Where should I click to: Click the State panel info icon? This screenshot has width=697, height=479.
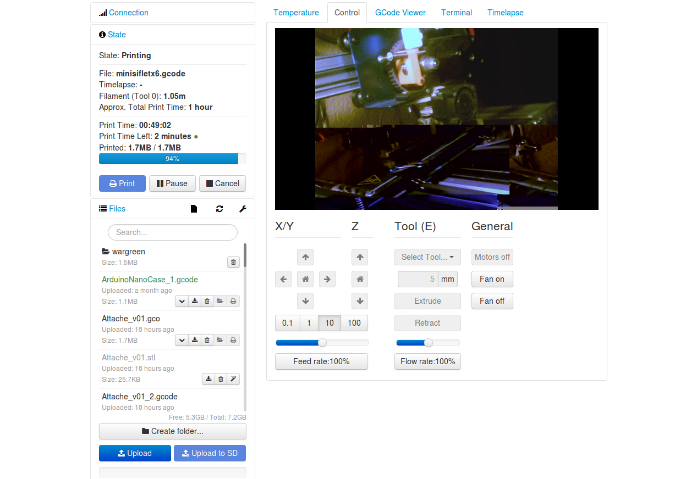point(102,35)
